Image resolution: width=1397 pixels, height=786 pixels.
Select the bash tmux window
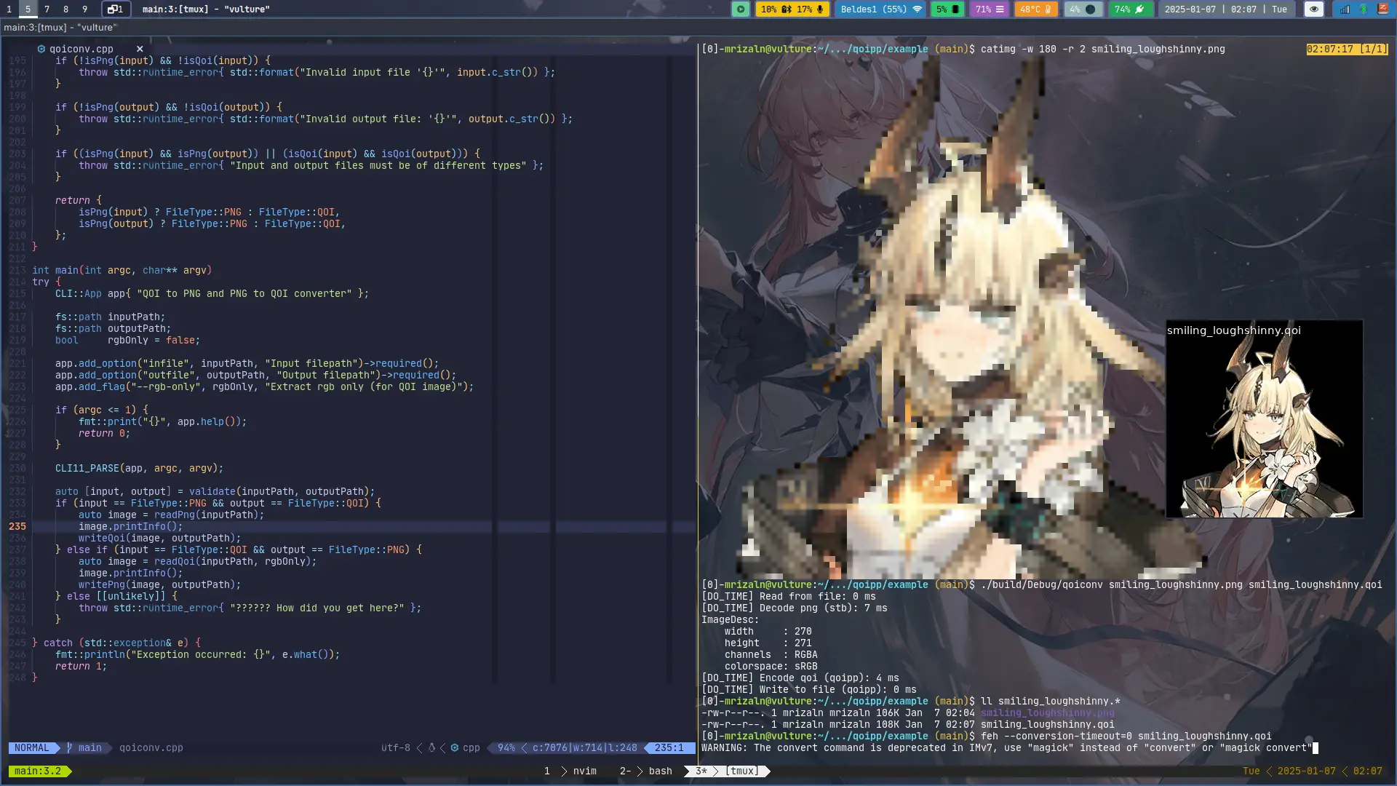pyautogui.click(x=660, y=771)
